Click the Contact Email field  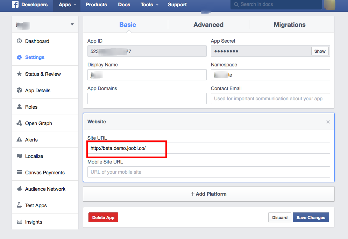pyautogui.click(x=270, y=99)
